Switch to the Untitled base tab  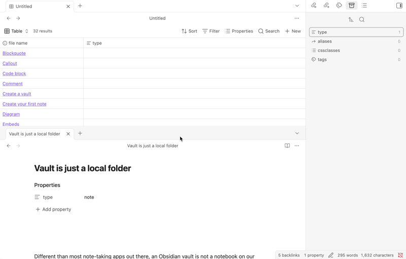coord(36,7)
